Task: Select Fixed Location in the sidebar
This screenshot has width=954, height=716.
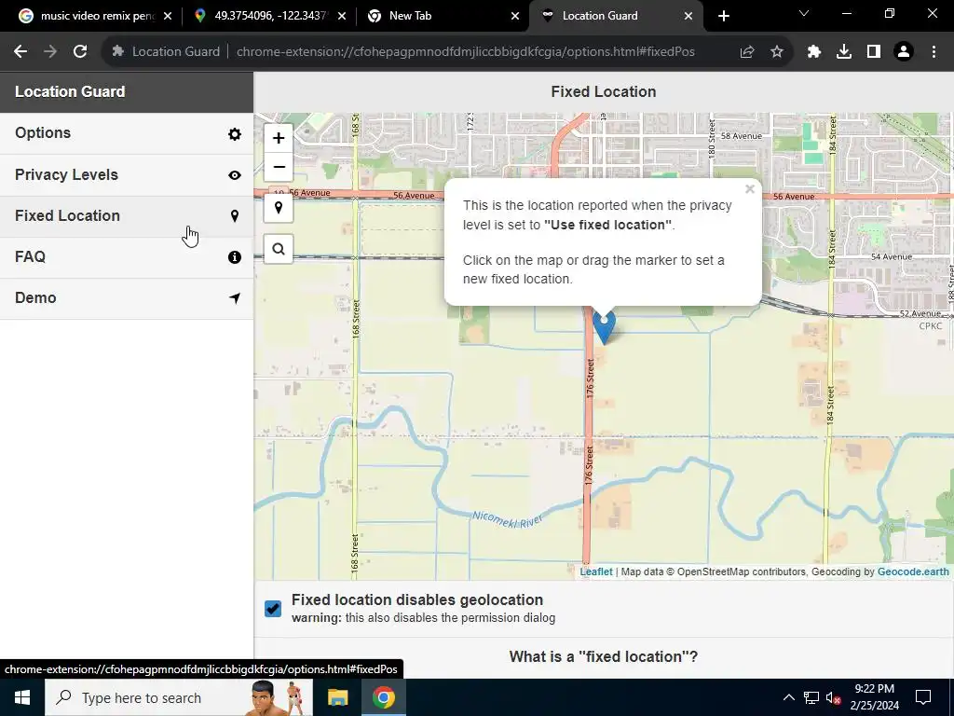Action: 127,216
